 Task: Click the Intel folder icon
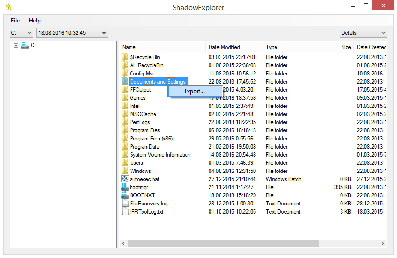point(125,106)
